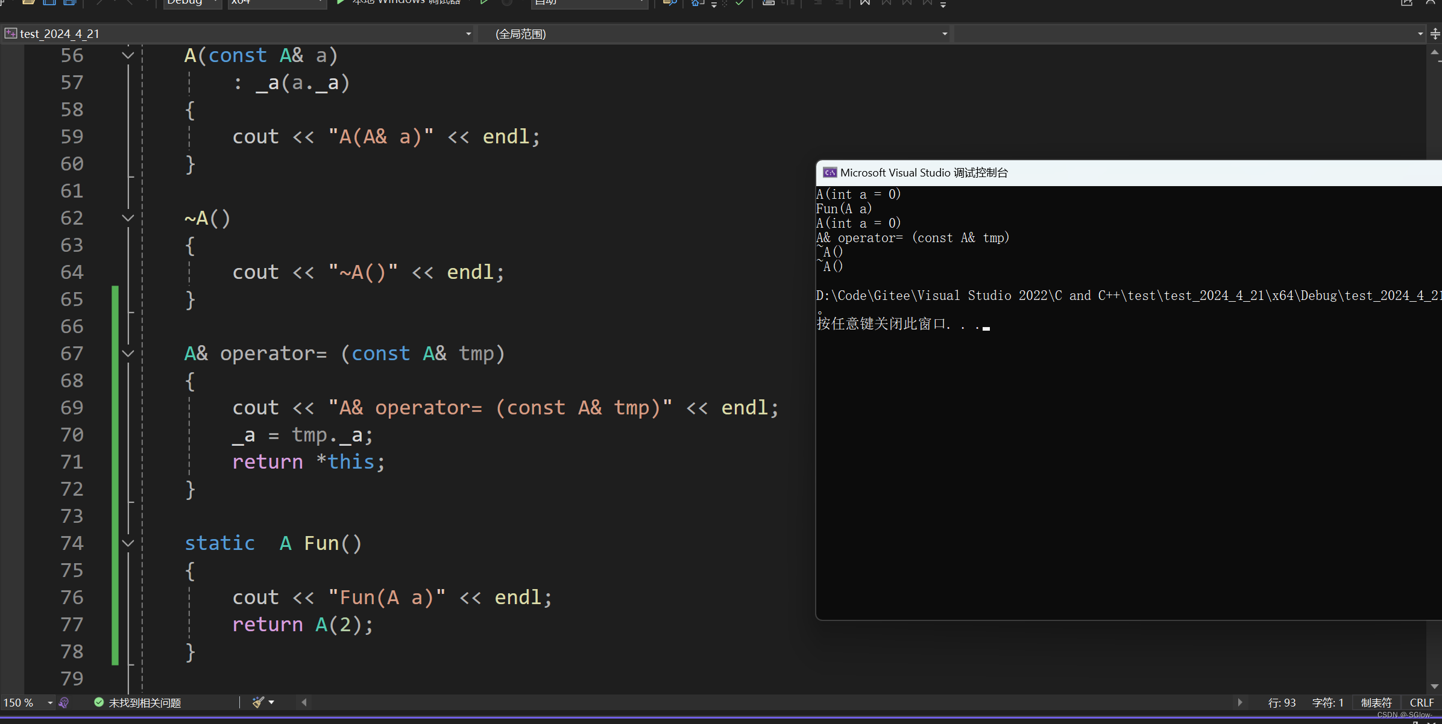
Task: Click the debug console window title icon
Action: coord(830,173)
